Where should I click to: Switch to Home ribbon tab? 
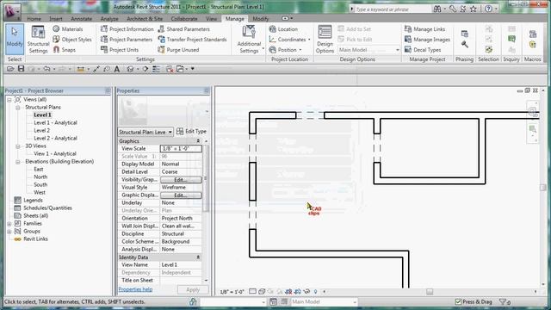coord(34,19)
